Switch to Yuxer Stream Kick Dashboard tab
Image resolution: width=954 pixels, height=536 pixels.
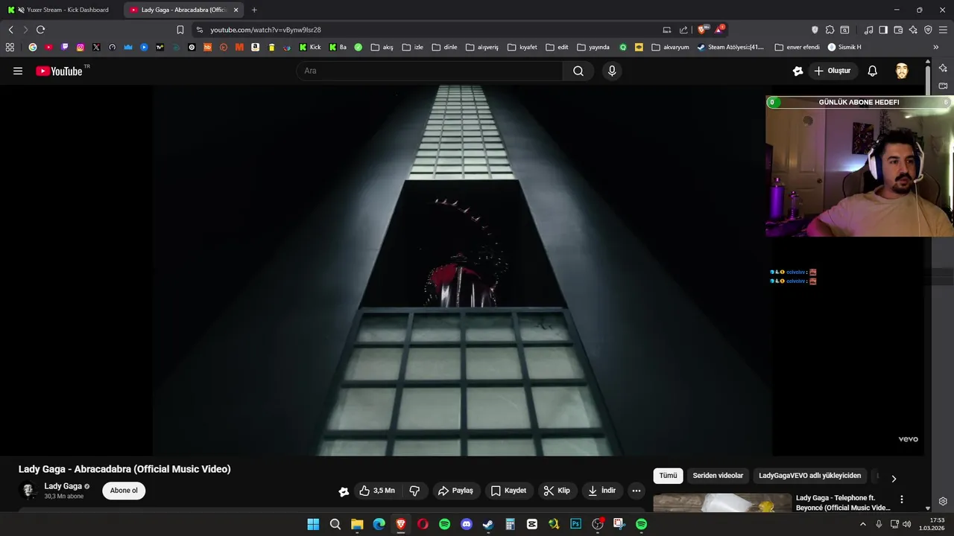61,10
